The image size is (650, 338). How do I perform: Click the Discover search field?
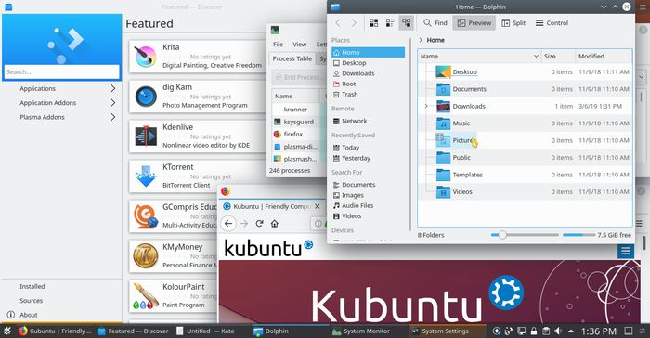(x=62, y=71)
